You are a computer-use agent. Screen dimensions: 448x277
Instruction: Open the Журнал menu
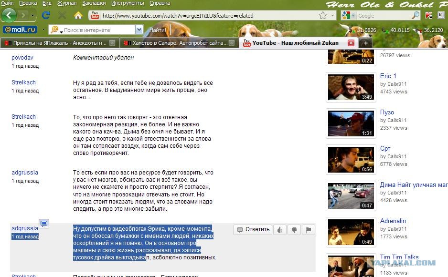(x=67, y=3)
